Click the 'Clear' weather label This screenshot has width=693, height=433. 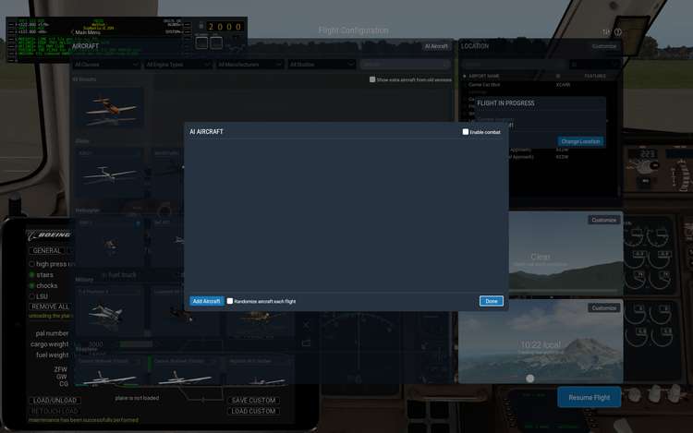[x=541, y=257]
